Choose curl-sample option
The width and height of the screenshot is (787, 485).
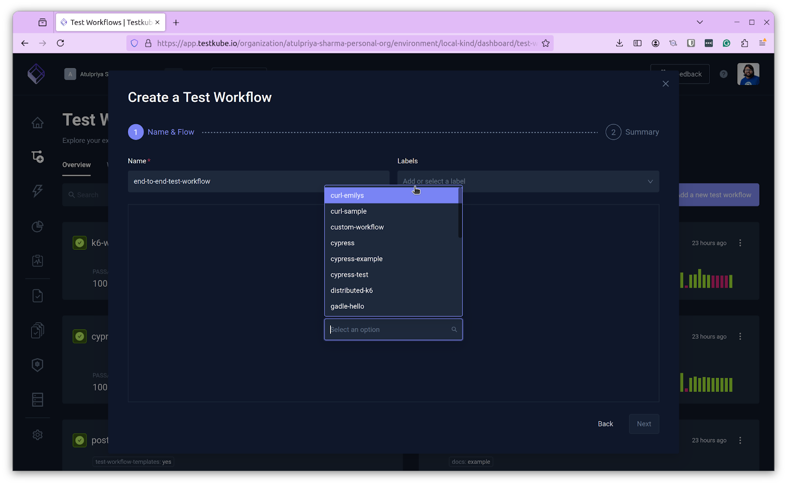pos(392,211)
